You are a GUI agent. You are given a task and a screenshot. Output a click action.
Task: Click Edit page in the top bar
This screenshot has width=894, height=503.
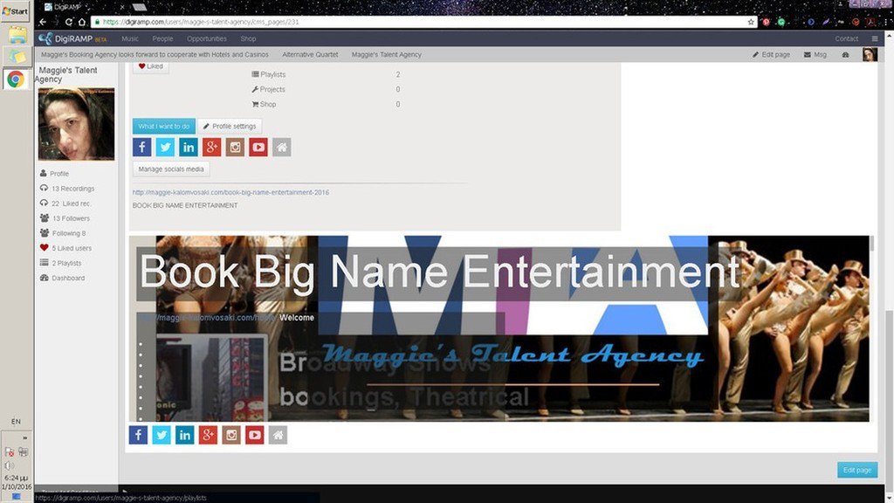771,55
